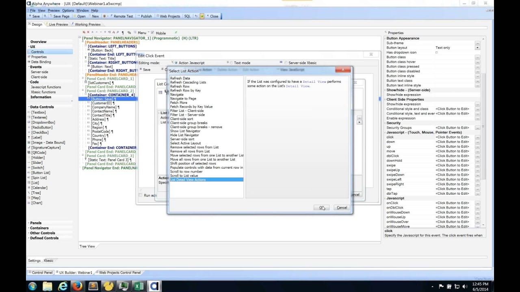Open the Web Projects Control Panel window tab
Viewport: 520px width, 292px height.
coord(119,273)
